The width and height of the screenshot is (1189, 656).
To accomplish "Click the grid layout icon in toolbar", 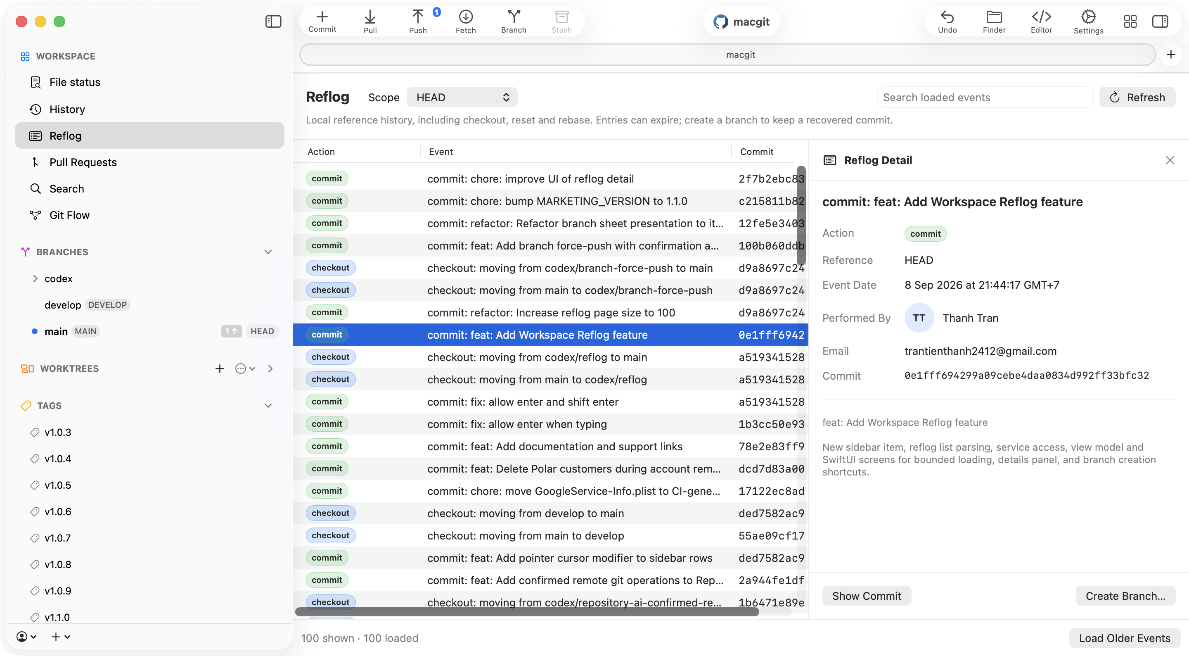I will [1130, 21].
